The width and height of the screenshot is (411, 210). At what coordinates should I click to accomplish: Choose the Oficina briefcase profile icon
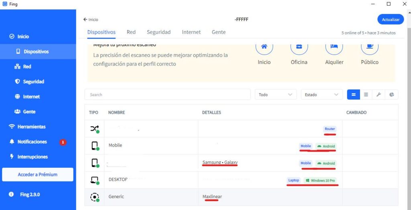(x=299, y=47)
